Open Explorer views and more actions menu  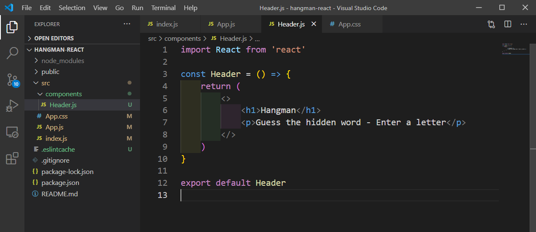[x=127, y=24]
